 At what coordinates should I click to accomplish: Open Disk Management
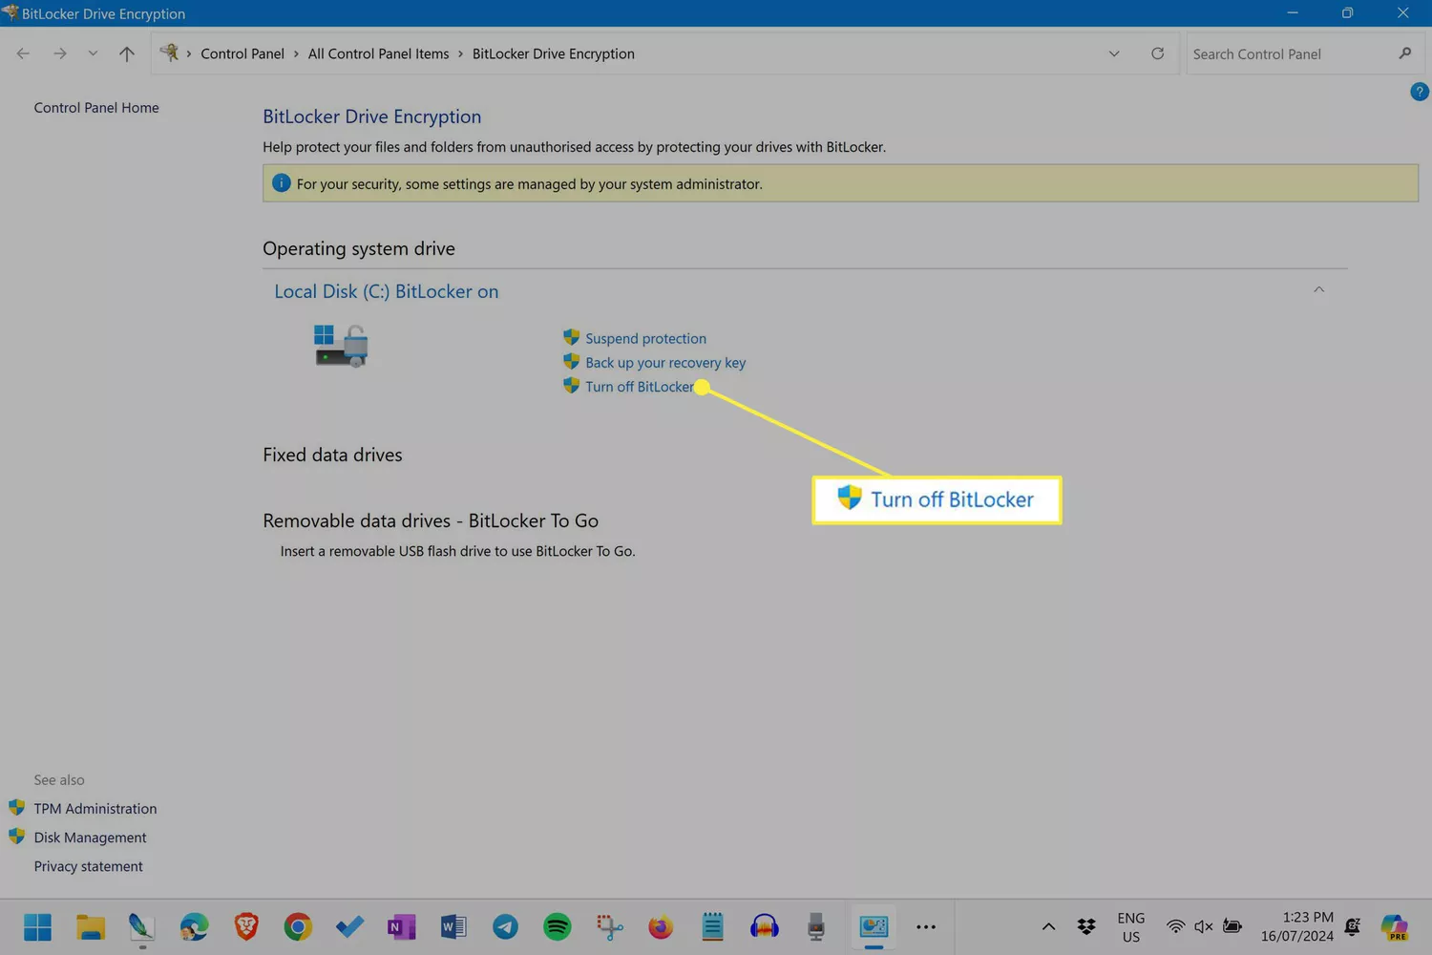[90, 838]
